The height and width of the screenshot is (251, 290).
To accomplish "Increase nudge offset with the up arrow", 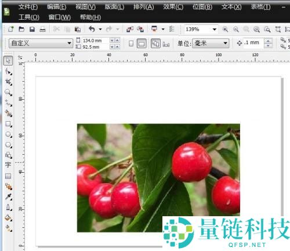I will point(268,41).
